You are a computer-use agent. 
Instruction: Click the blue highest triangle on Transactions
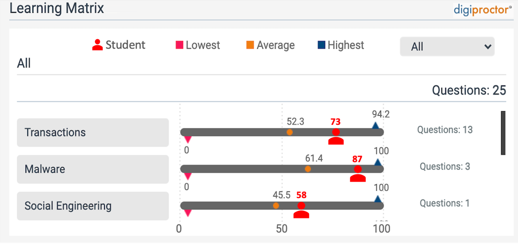pos(375,125)
